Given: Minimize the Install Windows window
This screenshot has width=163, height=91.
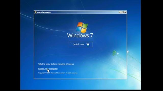Looking at the screenshot, I should pyautogui.click(x=120, y=12).
